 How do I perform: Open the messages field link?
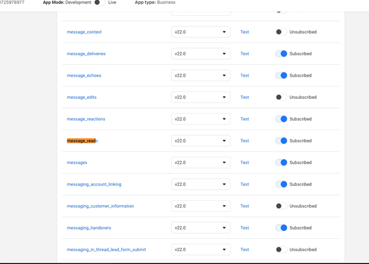click(x=77, y=163)
